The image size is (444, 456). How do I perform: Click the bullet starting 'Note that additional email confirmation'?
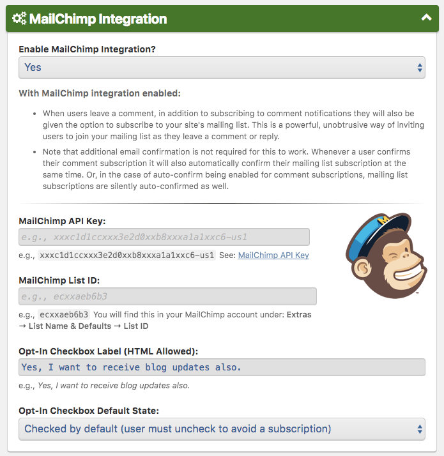pos(226,169)
